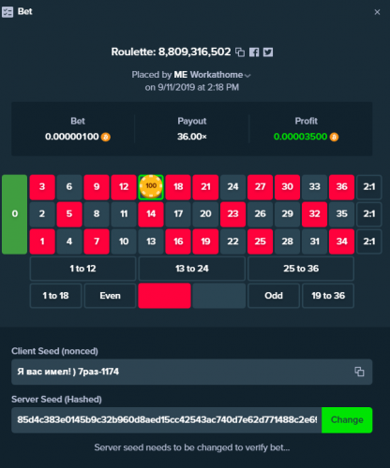
Task: Select number 35 on the board
Action: coord(341,214)
